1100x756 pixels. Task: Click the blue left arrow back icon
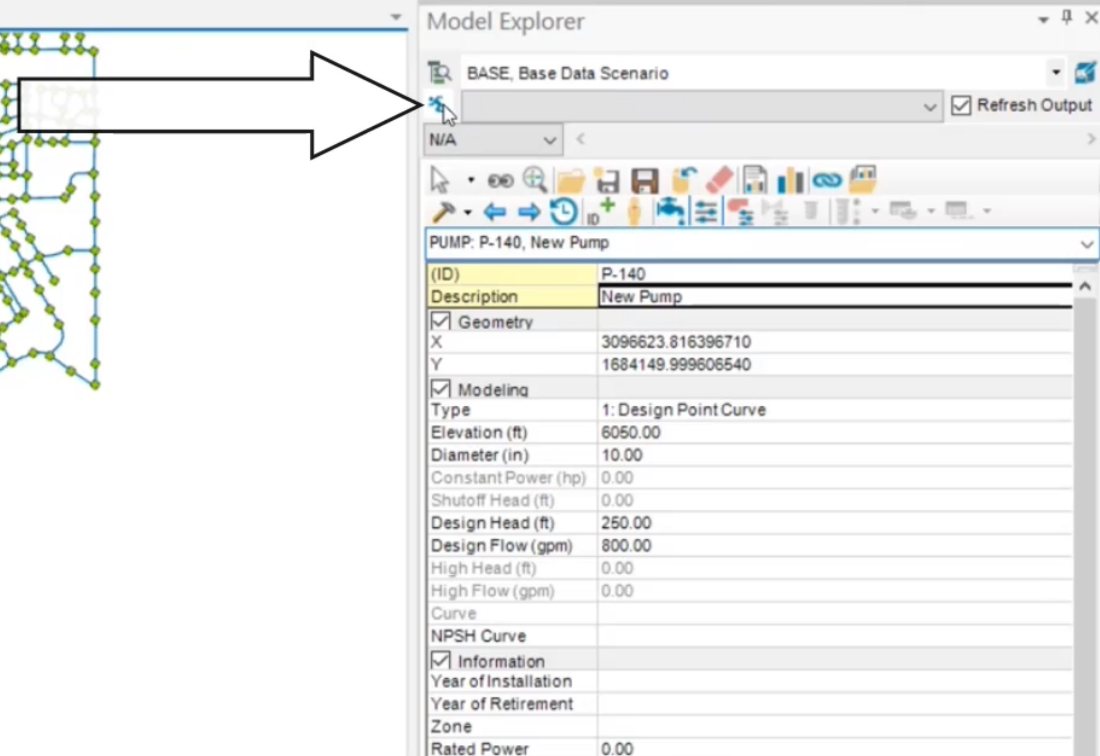[495, 212]
